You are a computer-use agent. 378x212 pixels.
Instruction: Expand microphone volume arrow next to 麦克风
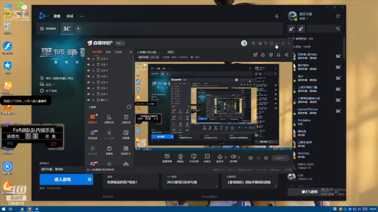tap(225, 157)
